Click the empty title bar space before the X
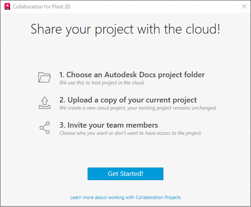The width and height of the screenshot is (251, 207). [x=155, y=6]
